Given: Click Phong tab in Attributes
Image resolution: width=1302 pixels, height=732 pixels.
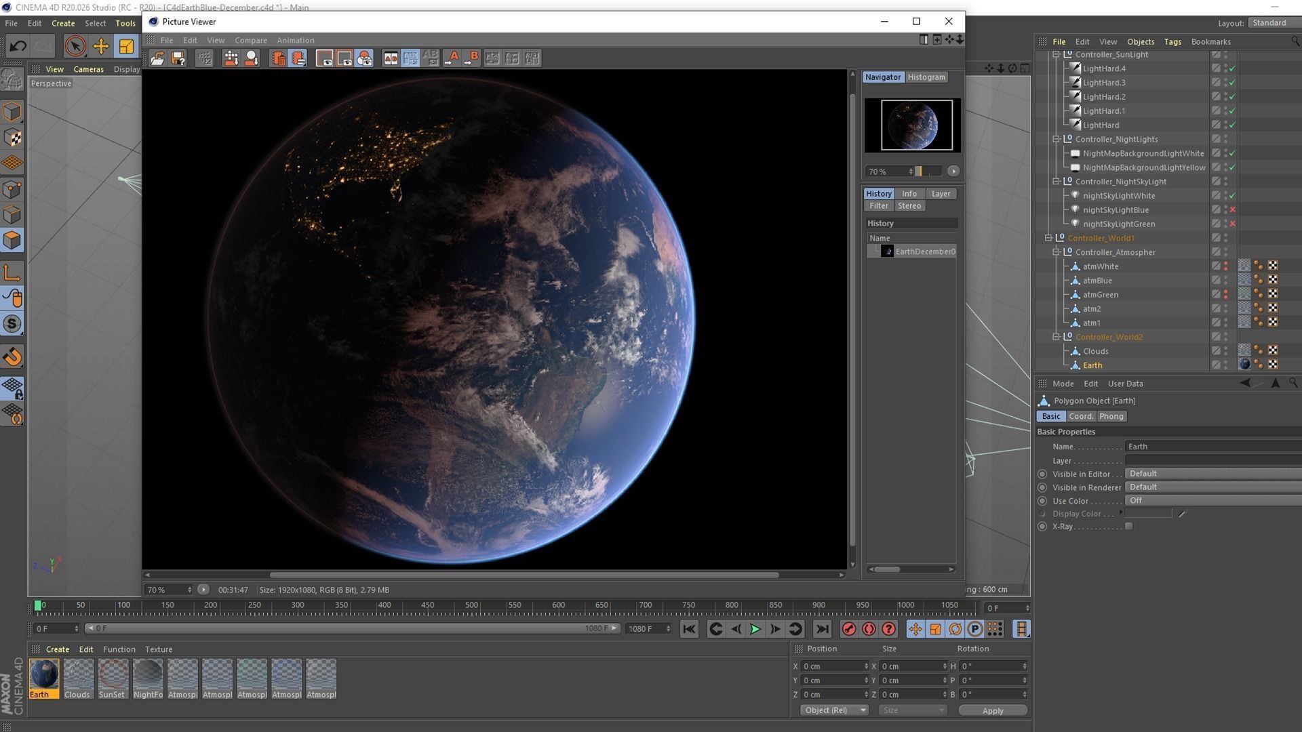Looking at the screenshot, I should tap(1111, 416).
